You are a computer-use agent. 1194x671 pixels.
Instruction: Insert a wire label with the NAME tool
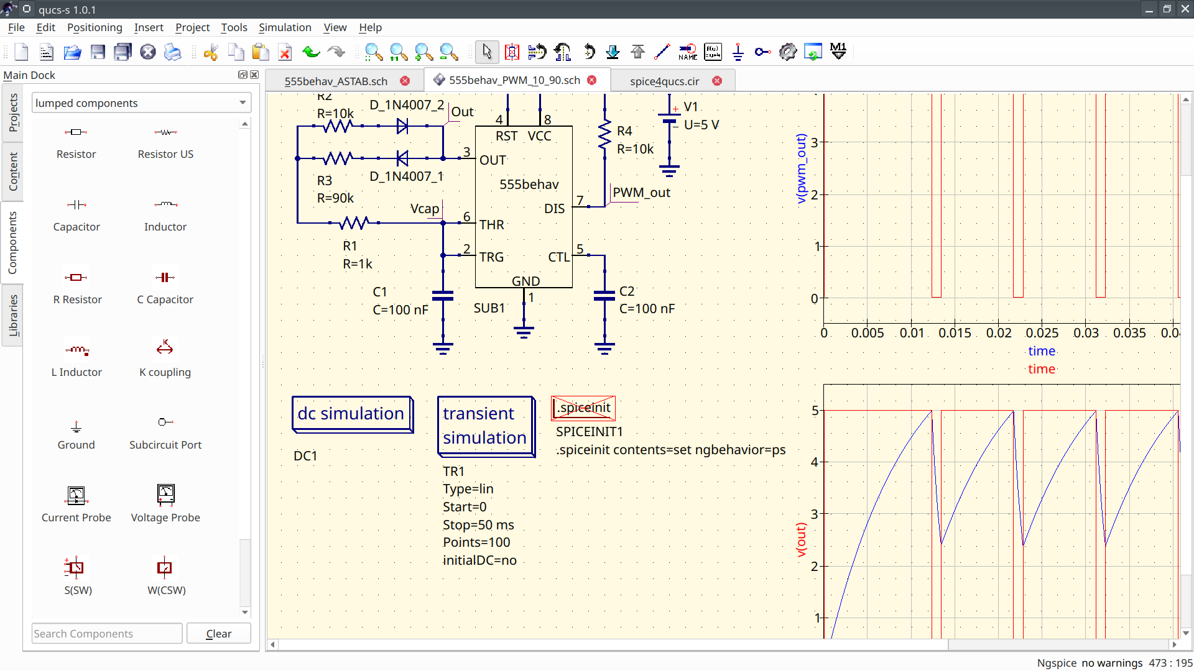687,52
